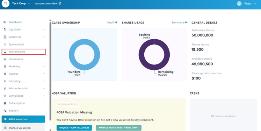
Task: Click the $100 capital committed value
Action: (x=196, y=78)
